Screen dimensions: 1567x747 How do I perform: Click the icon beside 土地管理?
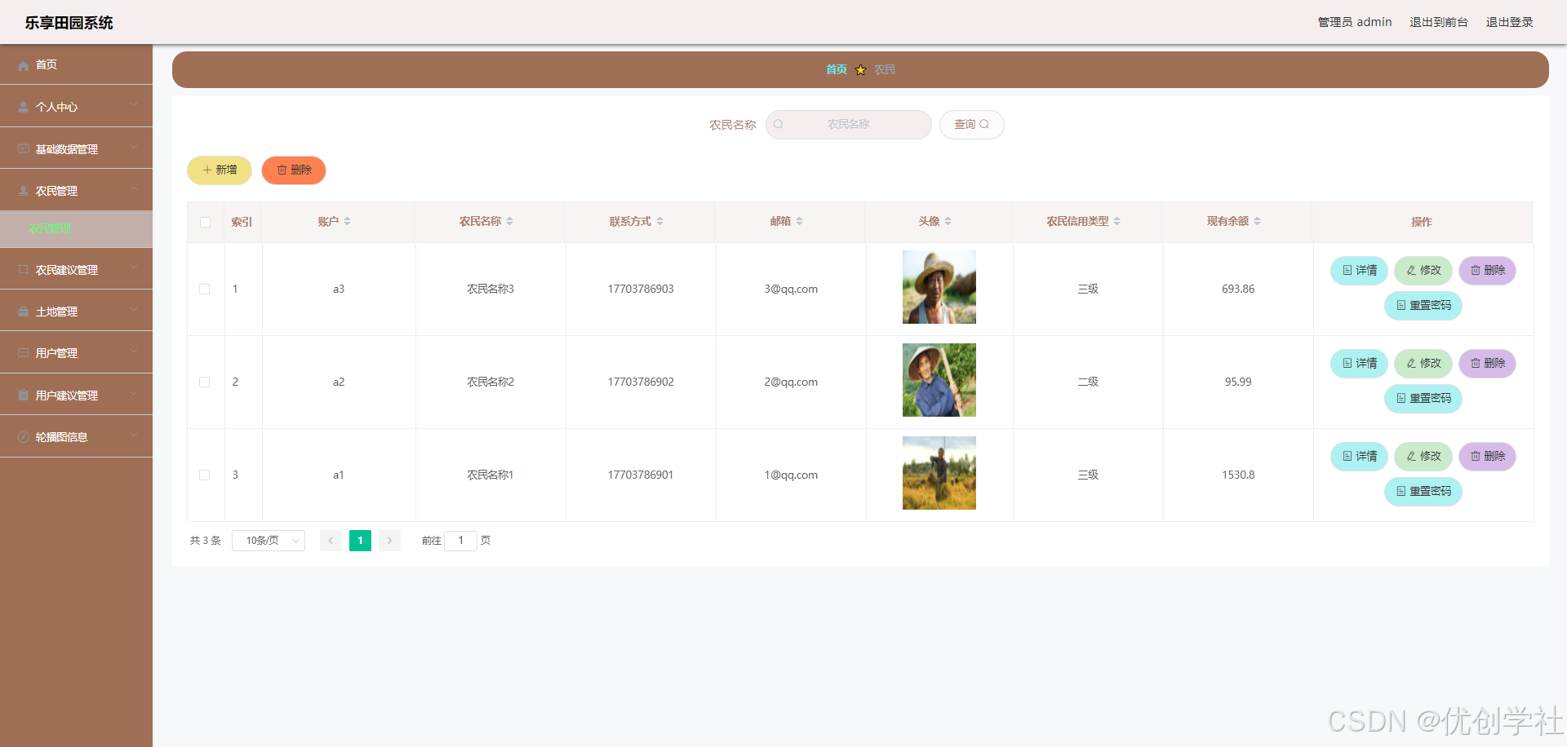(x=24, y=312)
